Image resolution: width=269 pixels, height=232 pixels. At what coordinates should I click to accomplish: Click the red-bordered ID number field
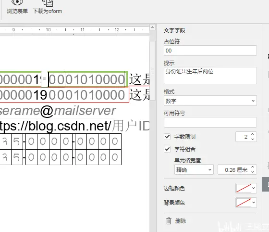point(64,95)
